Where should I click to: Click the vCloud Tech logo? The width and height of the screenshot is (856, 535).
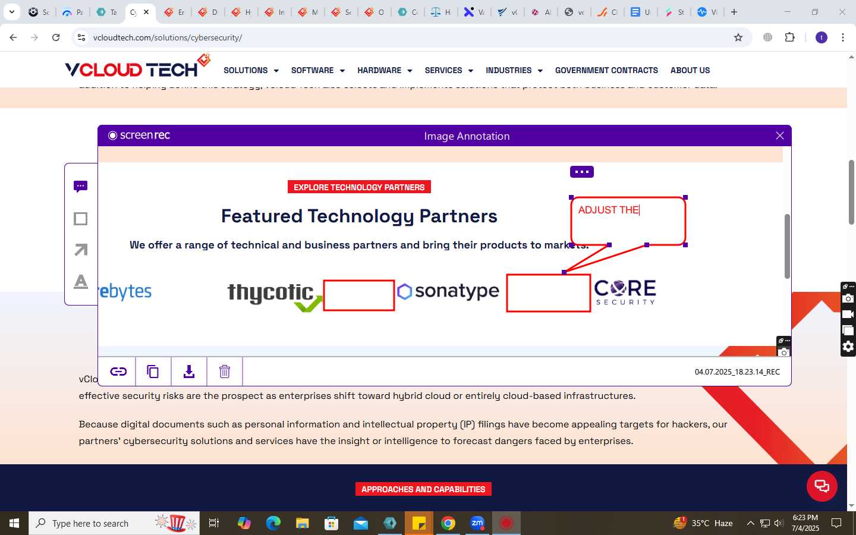coord(138,67)
